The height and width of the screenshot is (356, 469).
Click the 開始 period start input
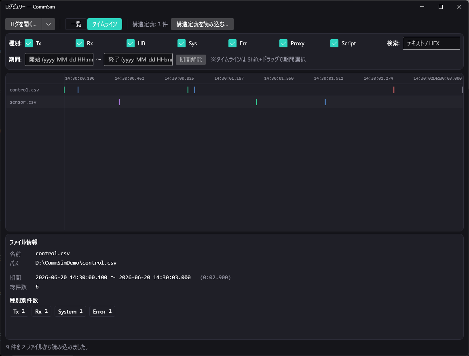(x=59, y=59)
